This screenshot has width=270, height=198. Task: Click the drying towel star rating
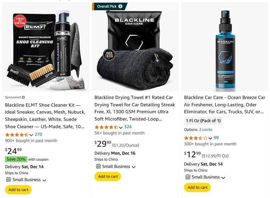[x=106, y=127]
